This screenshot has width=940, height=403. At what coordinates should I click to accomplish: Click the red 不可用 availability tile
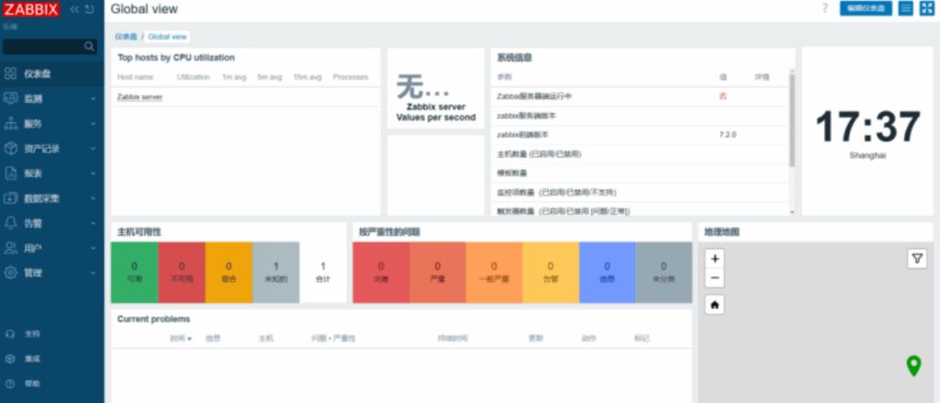[182, 273]
